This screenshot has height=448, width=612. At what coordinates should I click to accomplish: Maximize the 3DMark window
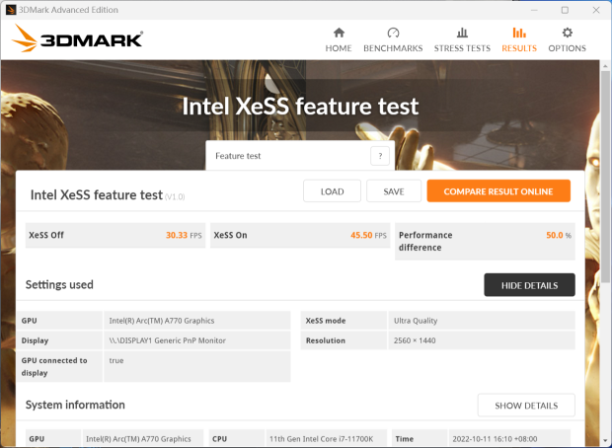[565, 10]
